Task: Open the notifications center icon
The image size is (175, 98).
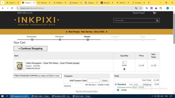Action: point(171,96)
